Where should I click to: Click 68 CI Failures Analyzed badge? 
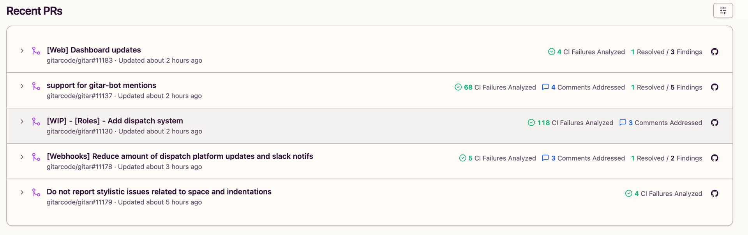point(495,87)
